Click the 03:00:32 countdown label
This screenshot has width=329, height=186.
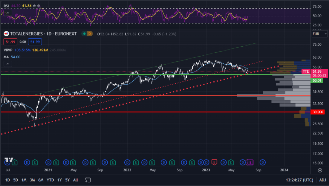pos(319,76)
